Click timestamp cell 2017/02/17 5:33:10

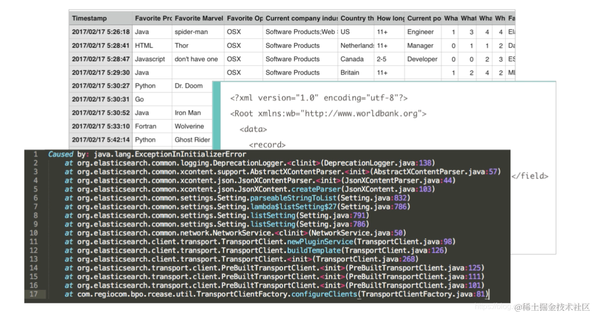100,126
